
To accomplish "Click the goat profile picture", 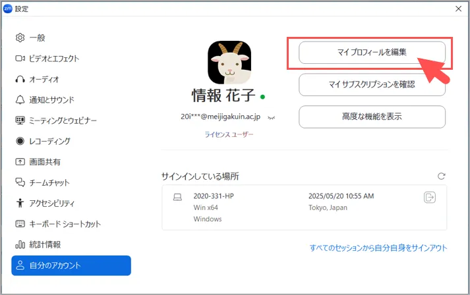I will tap(229, 63).
